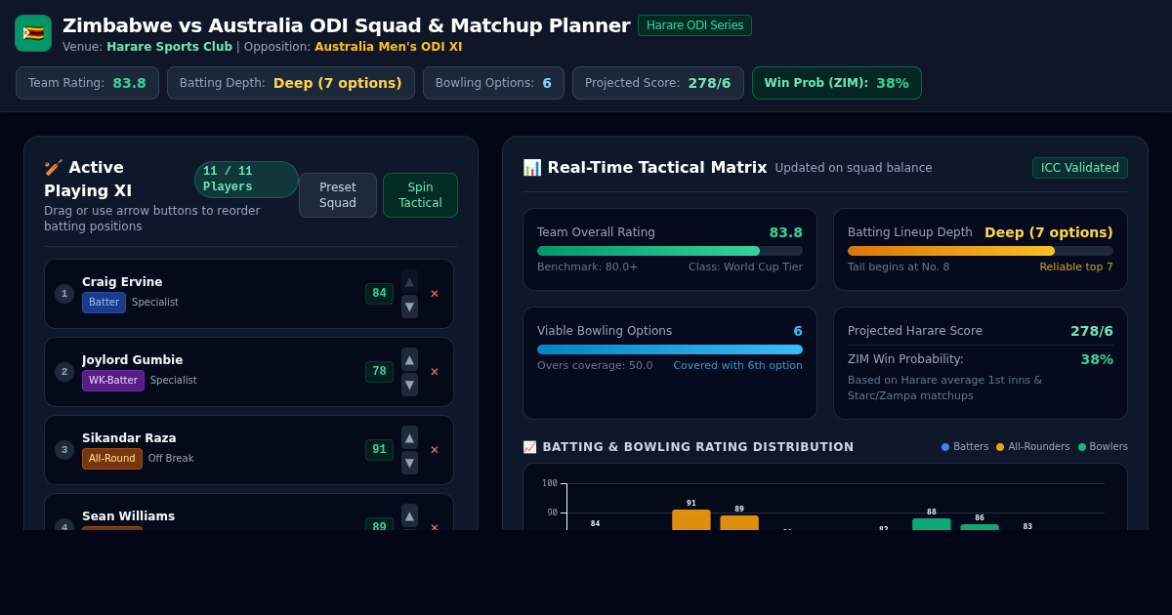Image resolution: width=1172 pixels, height=615 pixels.
Task: Move Sikandar Raza up the order
Action: tap(409, 437)
